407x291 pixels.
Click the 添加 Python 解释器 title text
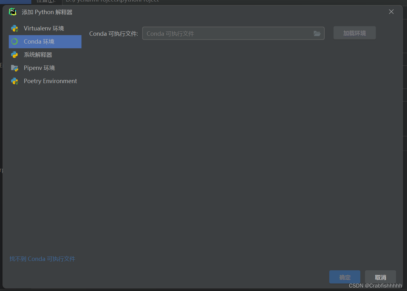click(x=47, y=12)
